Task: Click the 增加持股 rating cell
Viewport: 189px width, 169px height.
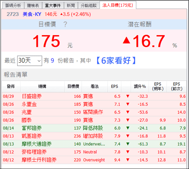Action: 93,136
